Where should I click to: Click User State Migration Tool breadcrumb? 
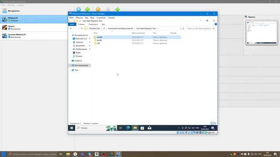[146, 28]
